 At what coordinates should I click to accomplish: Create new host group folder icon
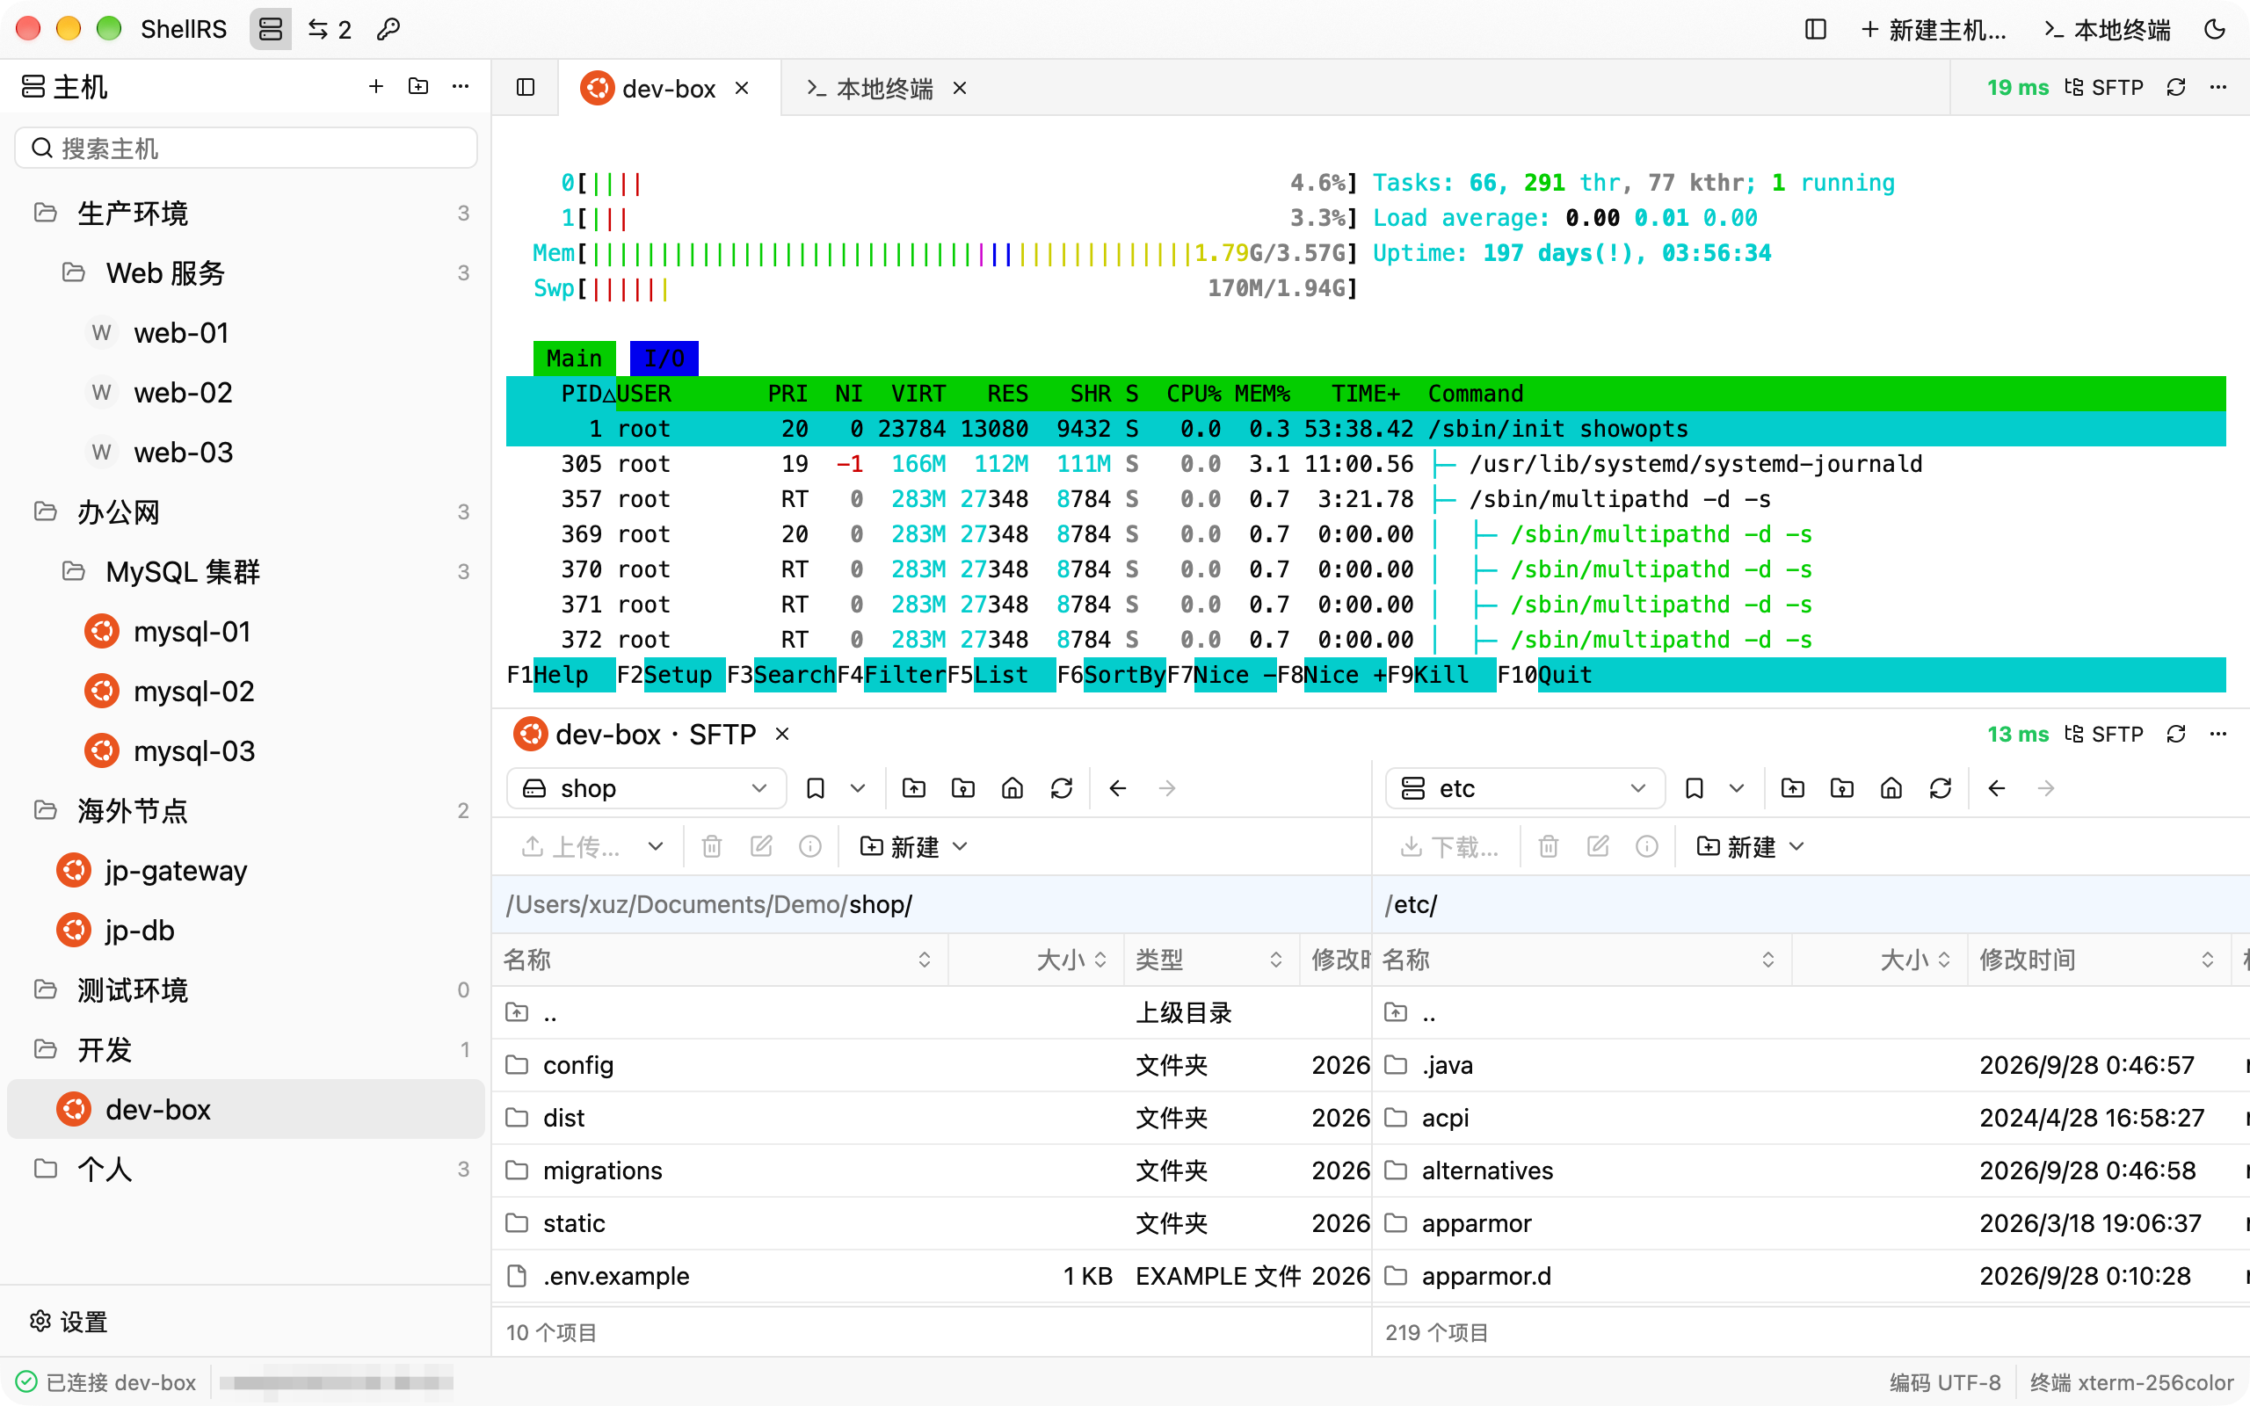418,86
